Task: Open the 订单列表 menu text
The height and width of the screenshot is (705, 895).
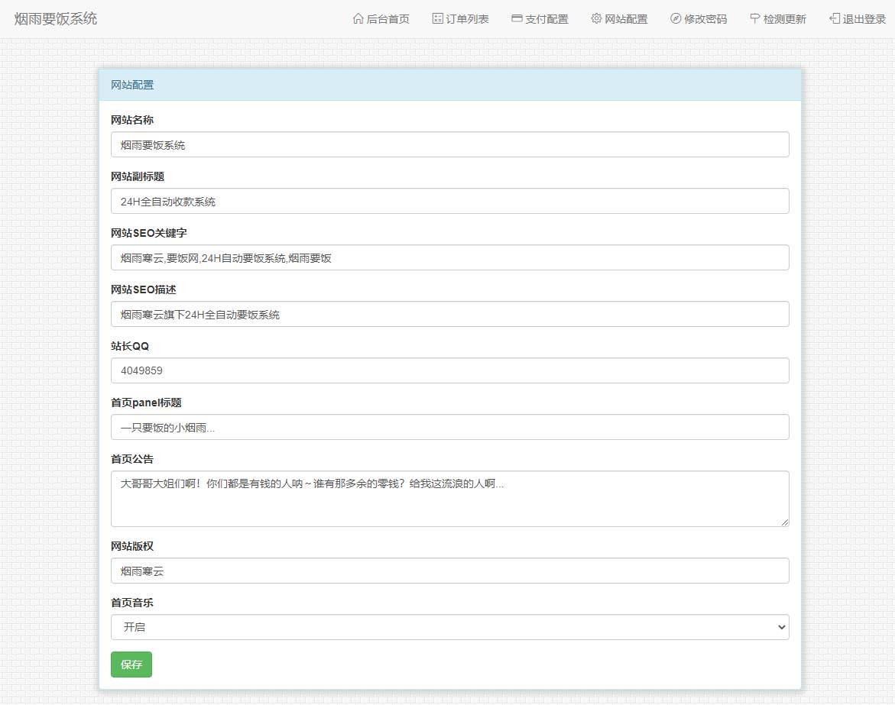Action: [x=468, y=19]
